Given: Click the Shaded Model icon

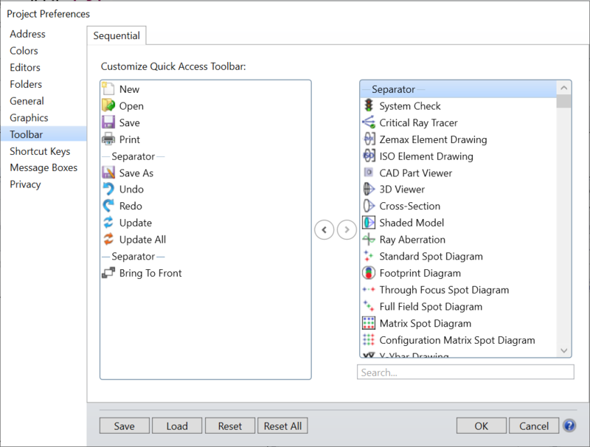Looking at the screenshot, I should coord(369,223).
